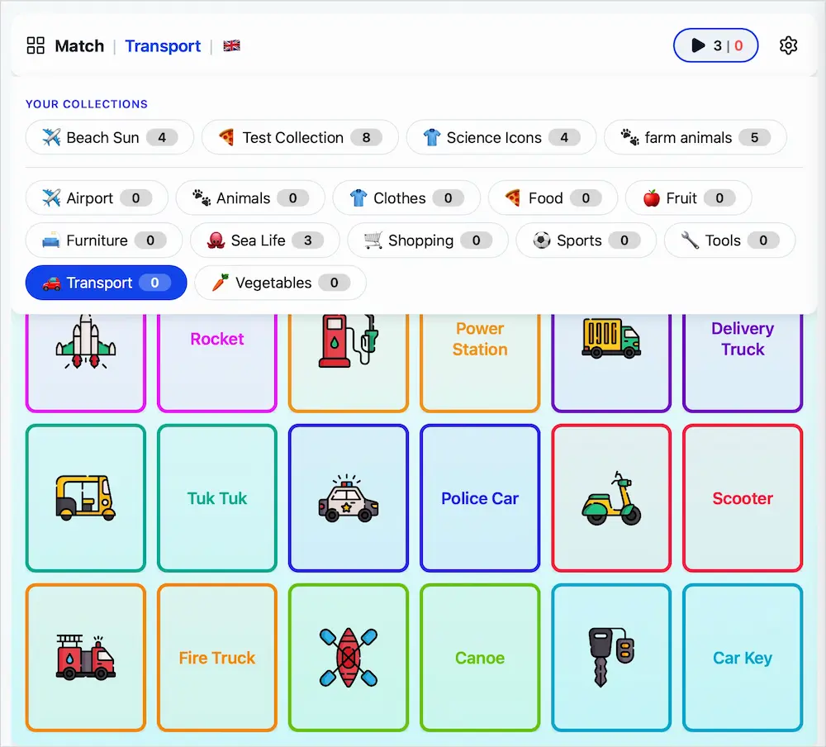Click the kayak picture card
Screen dimensions: 826x747
(x=349, y=658)
